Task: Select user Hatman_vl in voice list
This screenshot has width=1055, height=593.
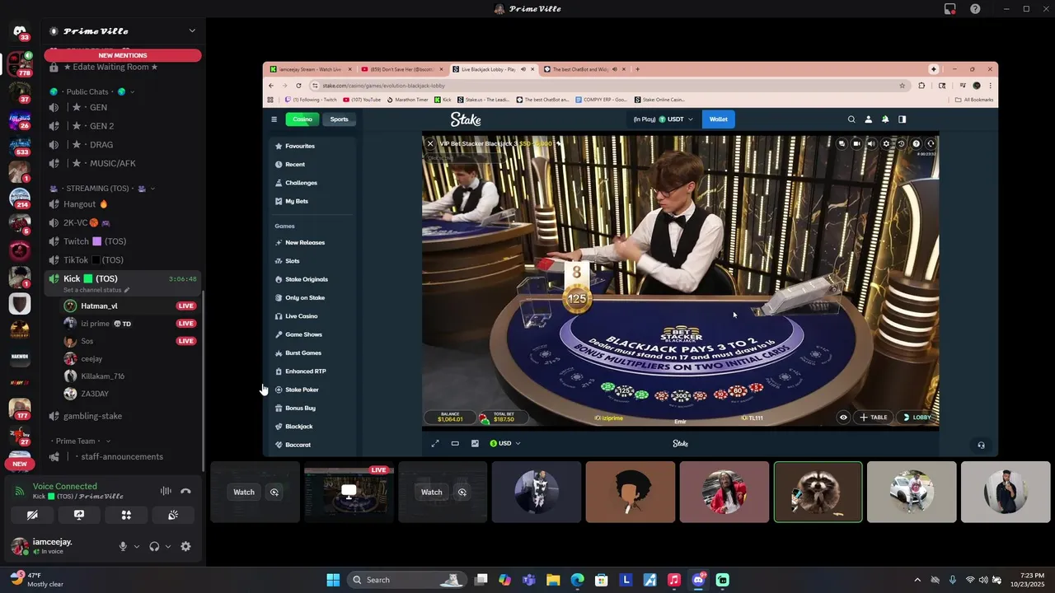Action: 128,306
